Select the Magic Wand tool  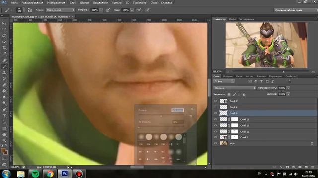pyautogui.click(x=4, y=42)
